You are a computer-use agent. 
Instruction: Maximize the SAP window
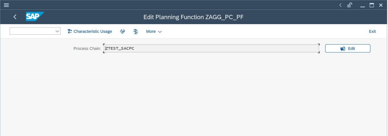tap(372, 5)
